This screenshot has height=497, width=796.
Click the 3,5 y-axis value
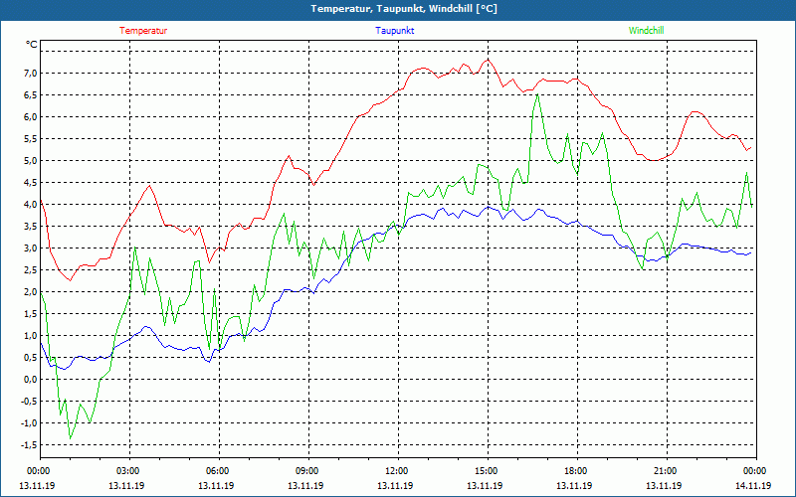[31, 227]
